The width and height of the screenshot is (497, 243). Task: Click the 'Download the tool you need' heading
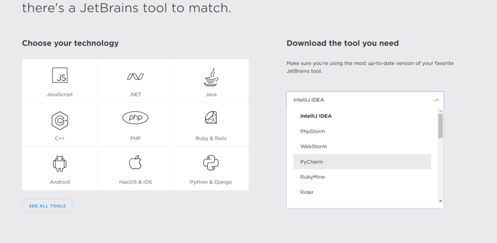pyautogui.click(x=342, y=43)
